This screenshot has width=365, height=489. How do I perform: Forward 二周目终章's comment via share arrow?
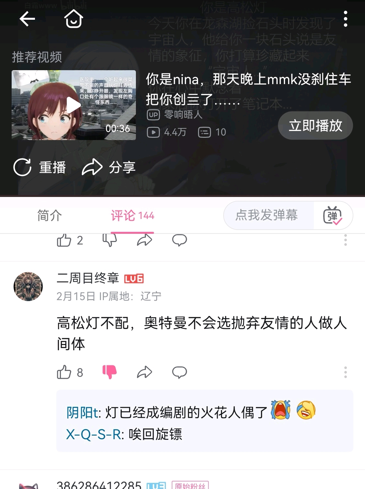[x=144, y=372]
